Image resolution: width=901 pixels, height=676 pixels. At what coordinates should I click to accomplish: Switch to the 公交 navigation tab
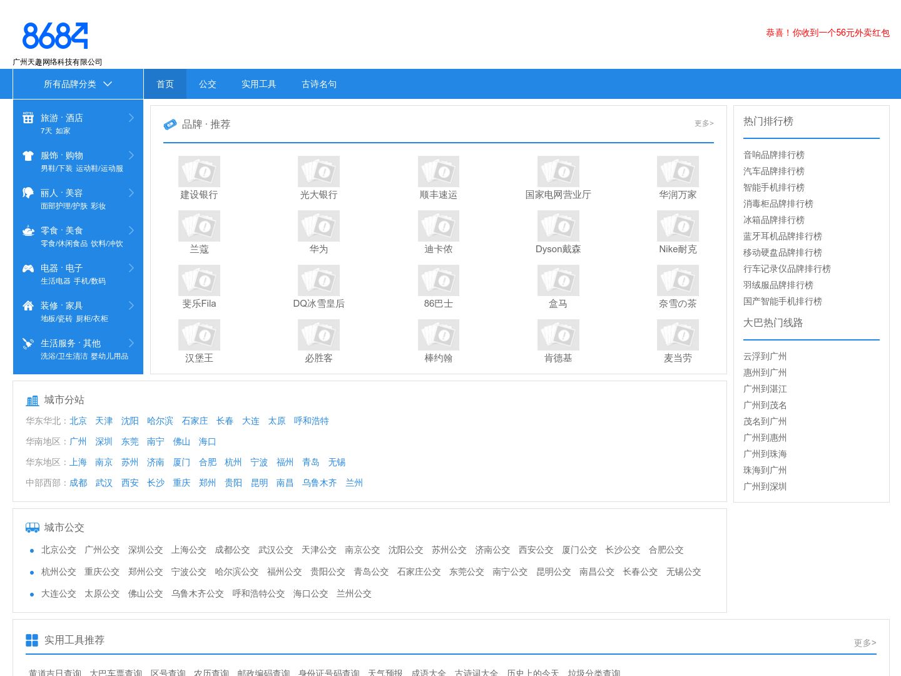pyautogui.click(x=208, y=84)
